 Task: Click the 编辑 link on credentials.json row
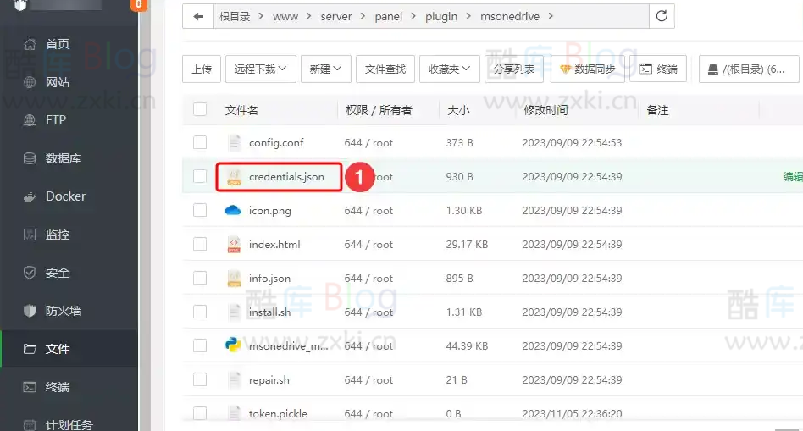coord(793,177)
